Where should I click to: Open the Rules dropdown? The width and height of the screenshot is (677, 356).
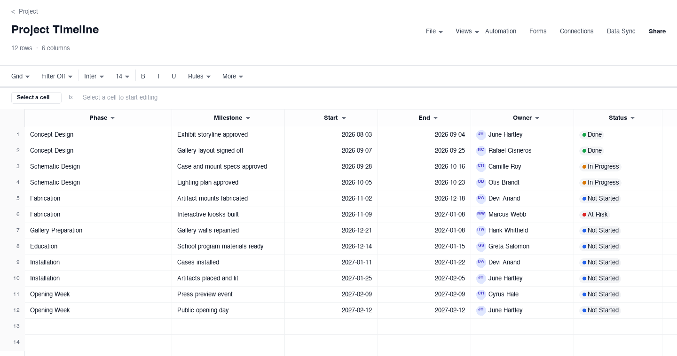pos(199,76)
